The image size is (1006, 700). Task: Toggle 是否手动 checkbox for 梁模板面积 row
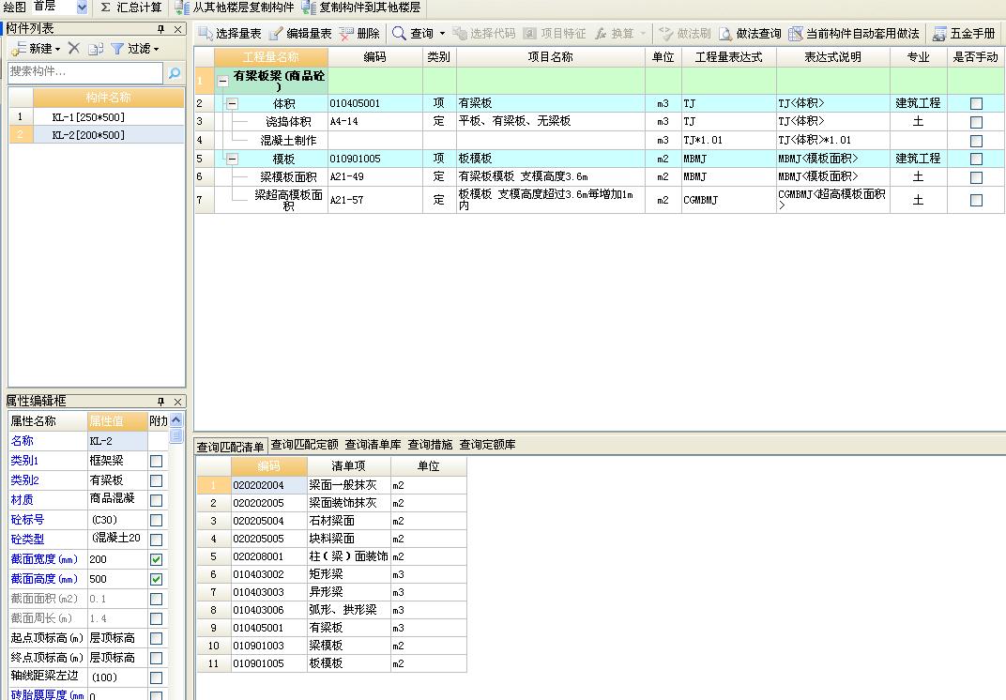976,177
